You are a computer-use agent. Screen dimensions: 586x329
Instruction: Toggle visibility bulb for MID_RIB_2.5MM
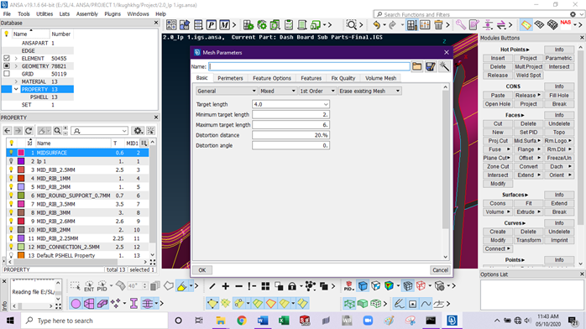tap(11, 170)
